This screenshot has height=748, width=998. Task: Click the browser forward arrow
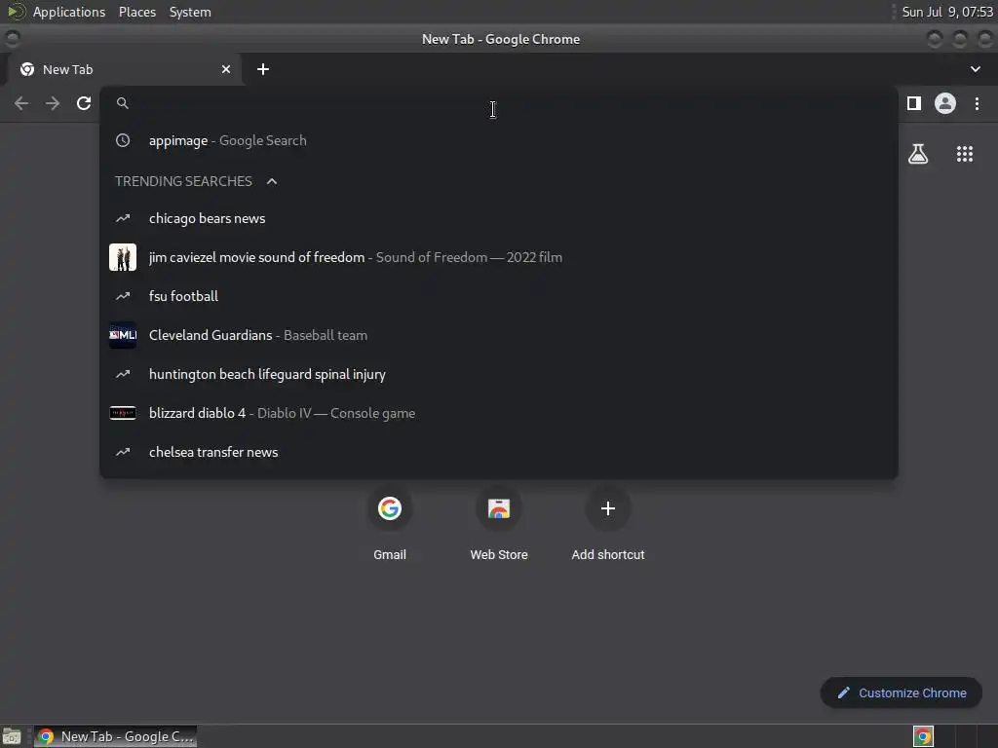(53, 103)
